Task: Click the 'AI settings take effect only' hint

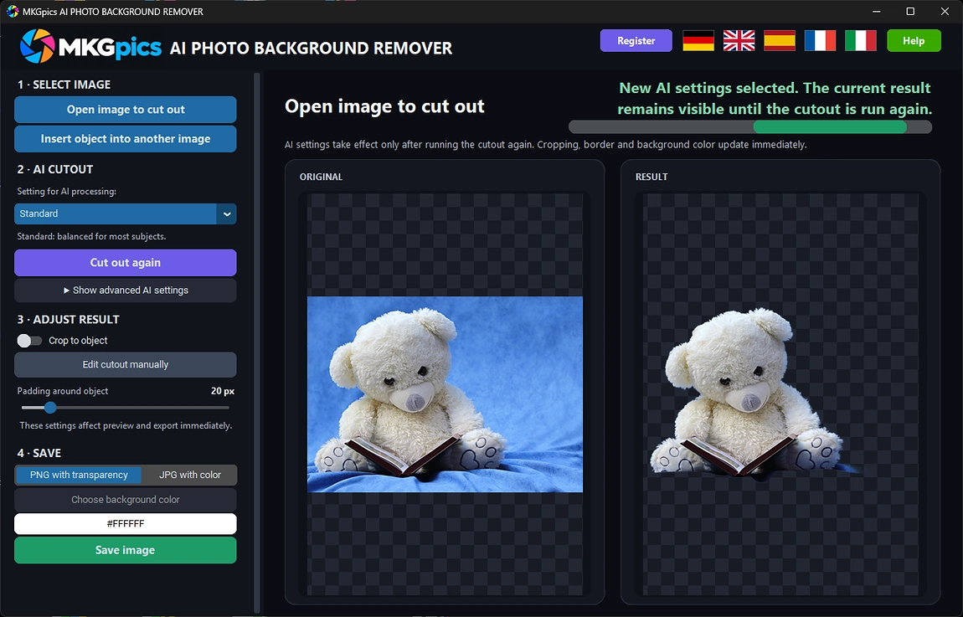Action: [545, 145]
